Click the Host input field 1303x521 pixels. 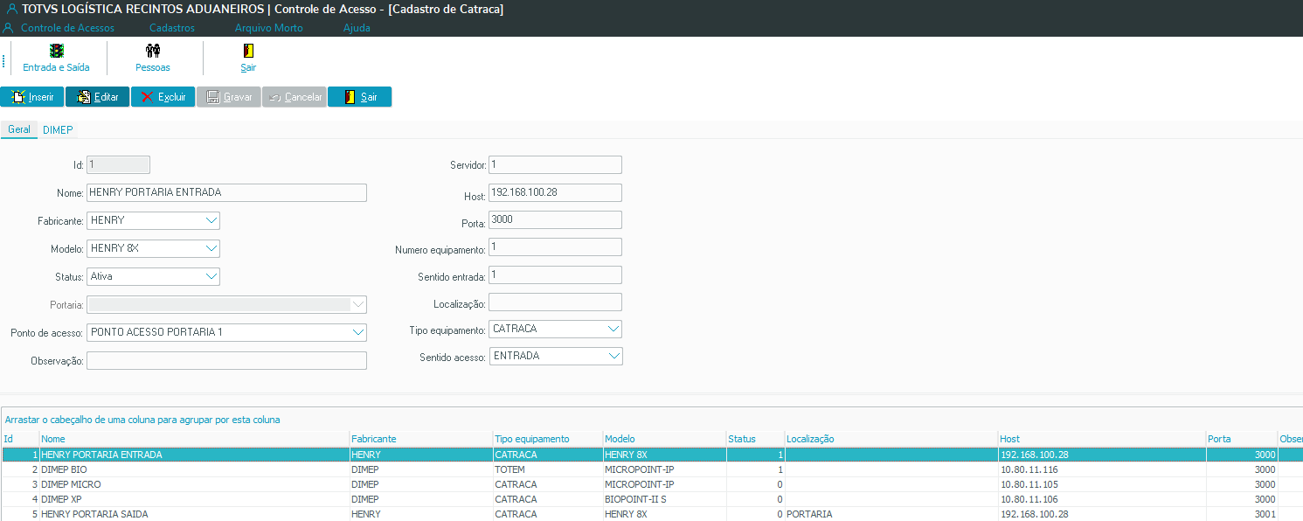pos(555,192)
